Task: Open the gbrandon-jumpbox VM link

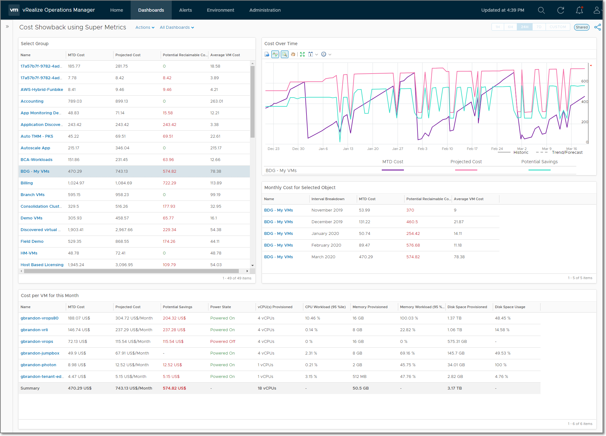Action: click(40, 353)
